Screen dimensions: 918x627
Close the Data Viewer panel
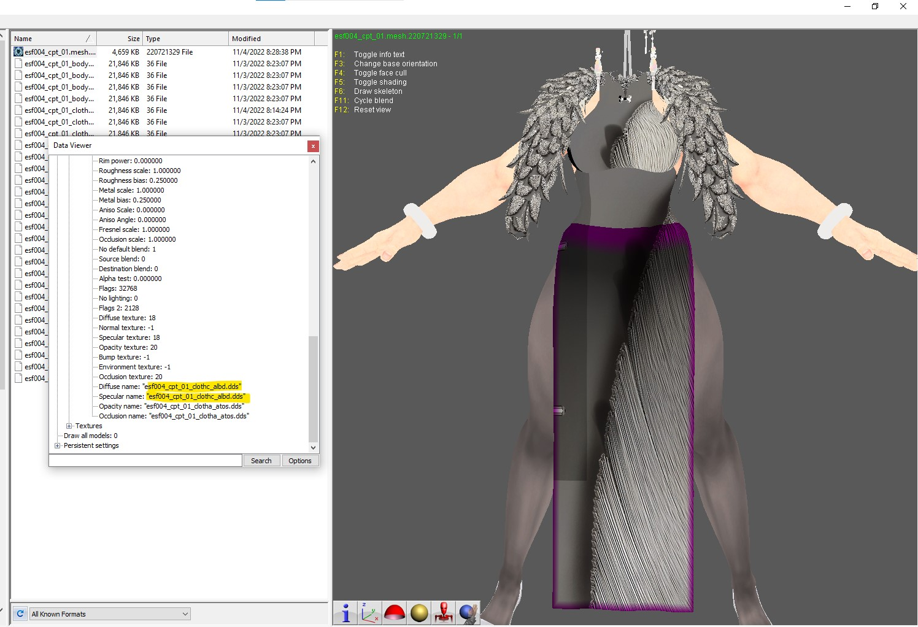coord(313,146)
